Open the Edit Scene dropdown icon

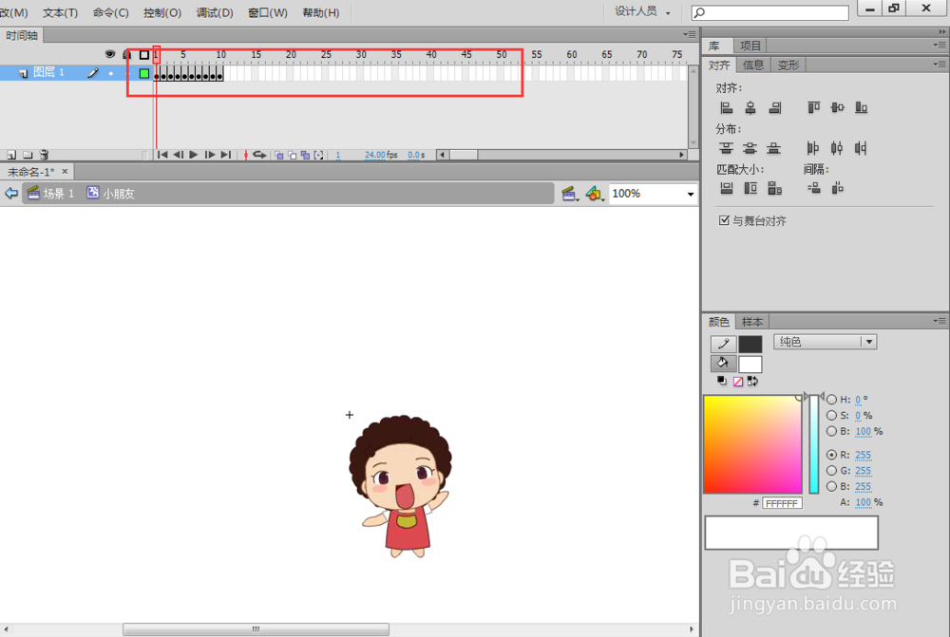[x=569, y=194]
